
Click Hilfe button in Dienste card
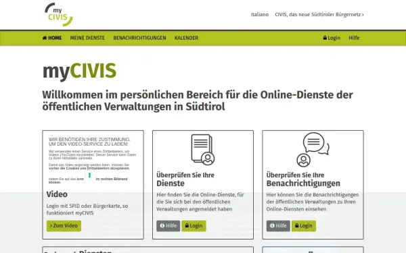coord(168,225)
